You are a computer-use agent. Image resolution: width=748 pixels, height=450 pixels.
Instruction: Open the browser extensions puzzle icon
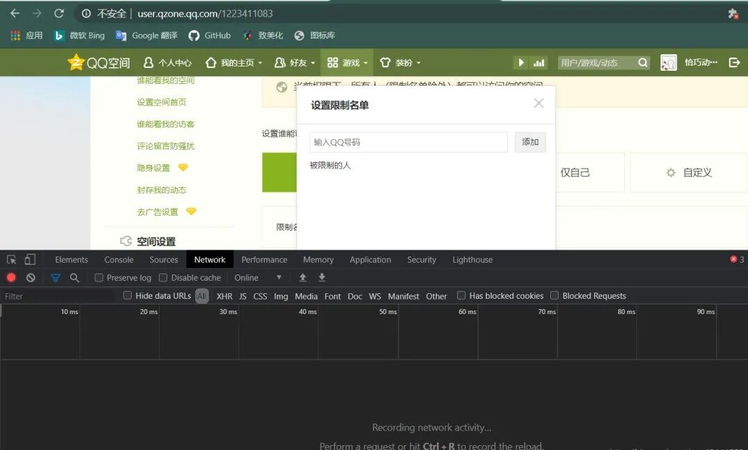(x=733, y=14)
